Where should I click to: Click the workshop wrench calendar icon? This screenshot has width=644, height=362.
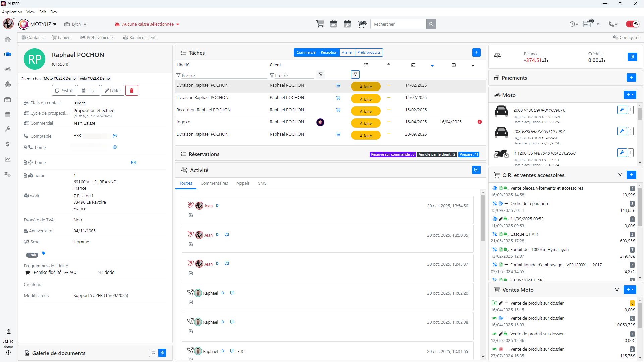(347, 24)
